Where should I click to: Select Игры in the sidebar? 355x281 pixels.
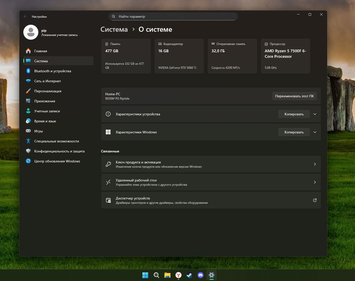(x=39, y=131)
